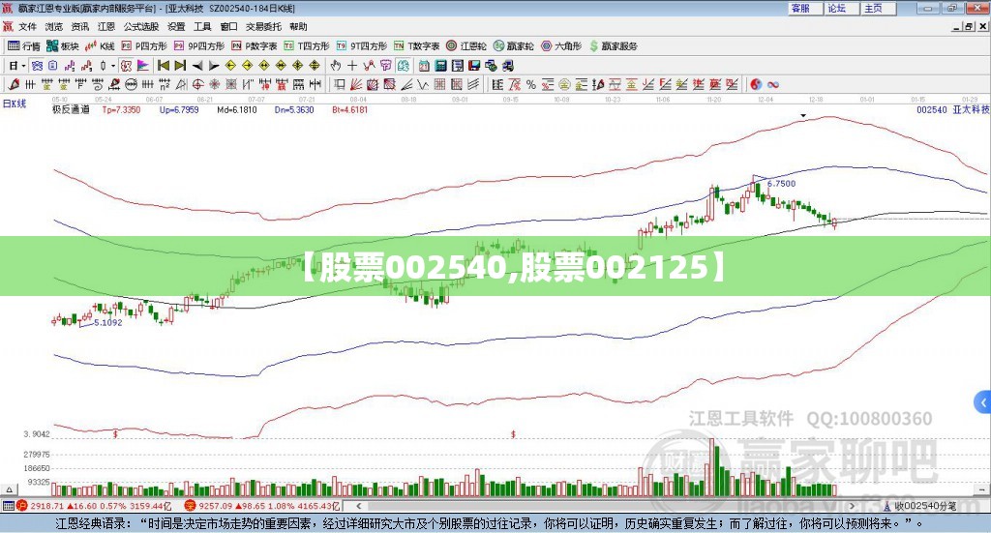Click the Shanghai index 2918.71 status text
This screenshot has width=991, height=533.
click(x=46, y=506)
